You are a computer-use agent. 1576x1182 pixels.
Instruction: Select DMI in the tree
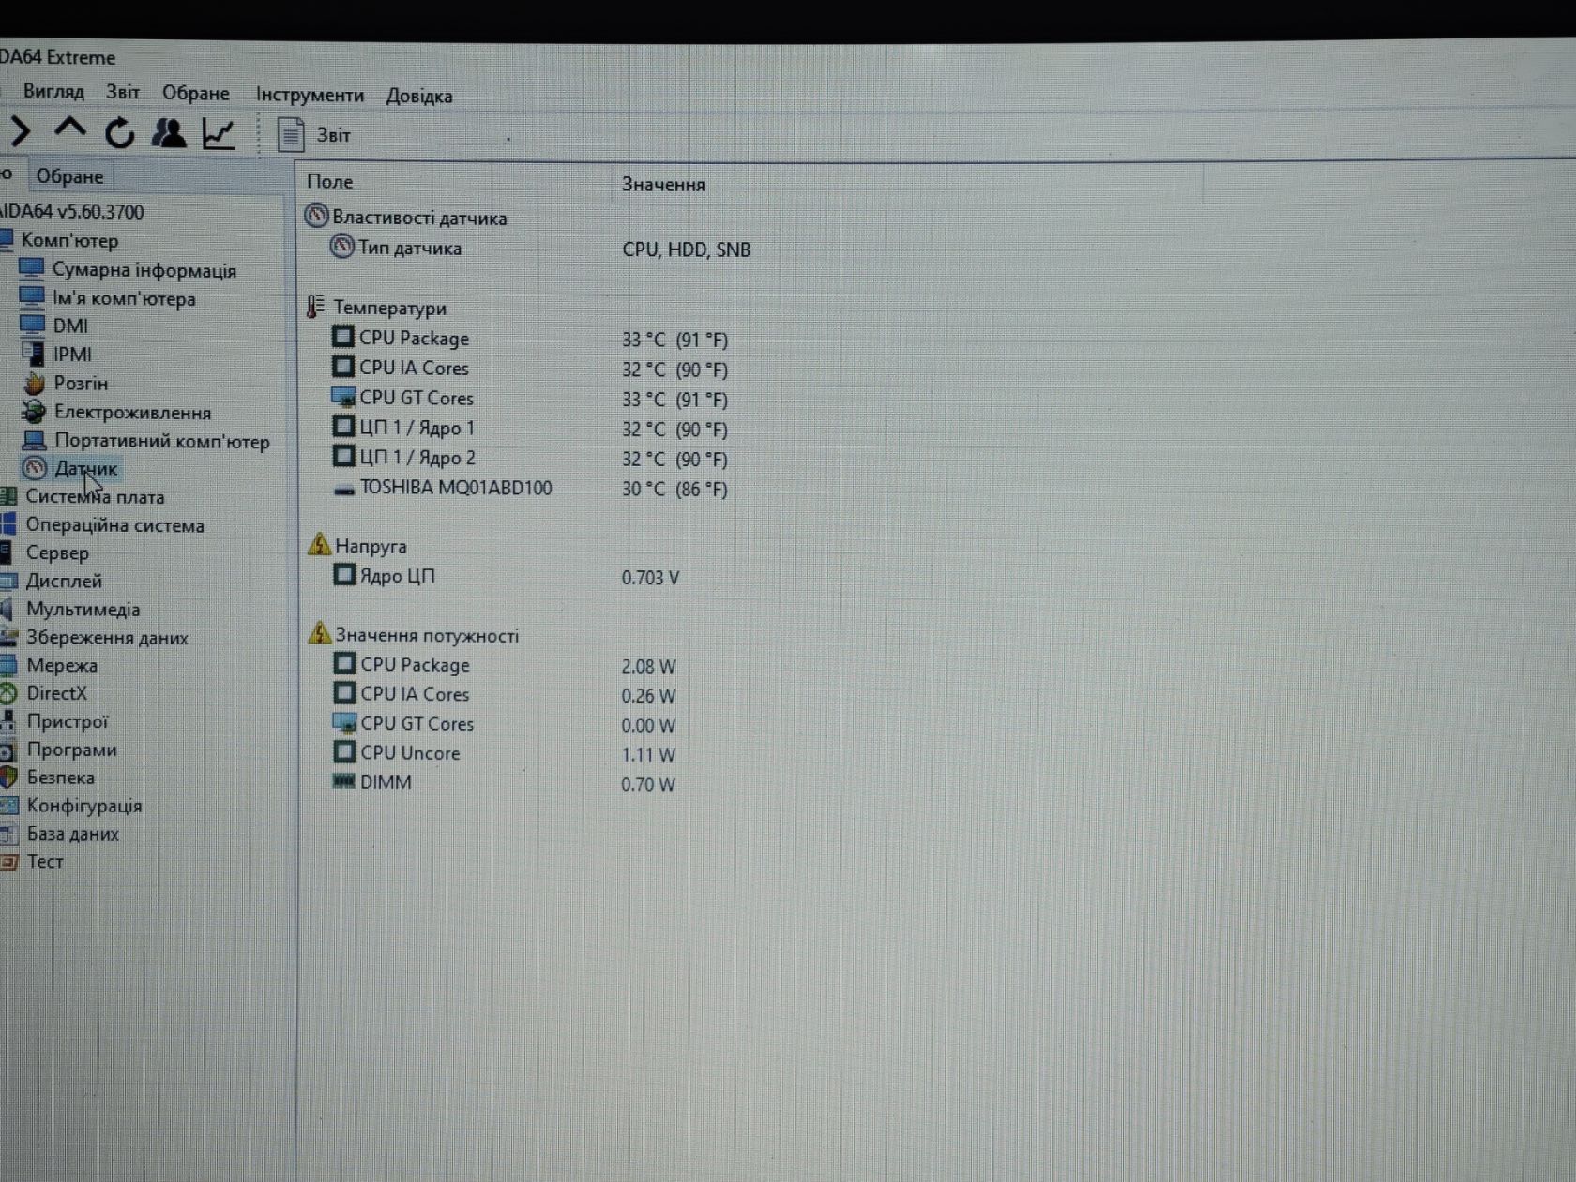[54, 326]
